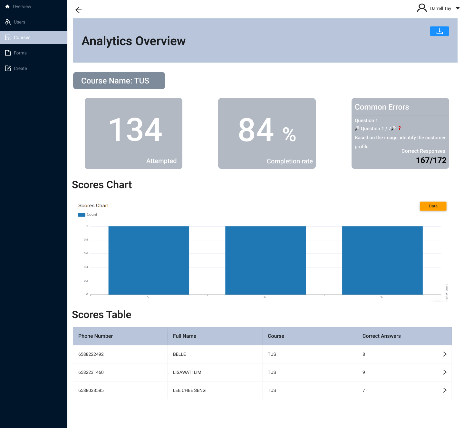This screenshot has width=464, height=428.
Task: Open the user profile avatar icon
Action: (422, 8)
